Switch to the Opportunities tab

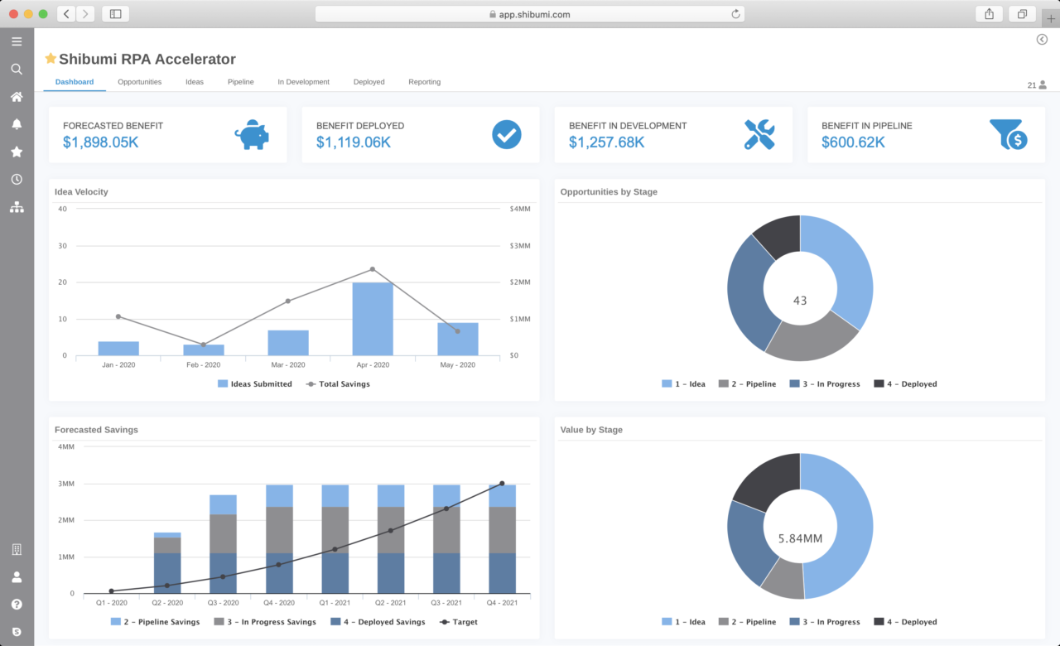click(139, 81)
